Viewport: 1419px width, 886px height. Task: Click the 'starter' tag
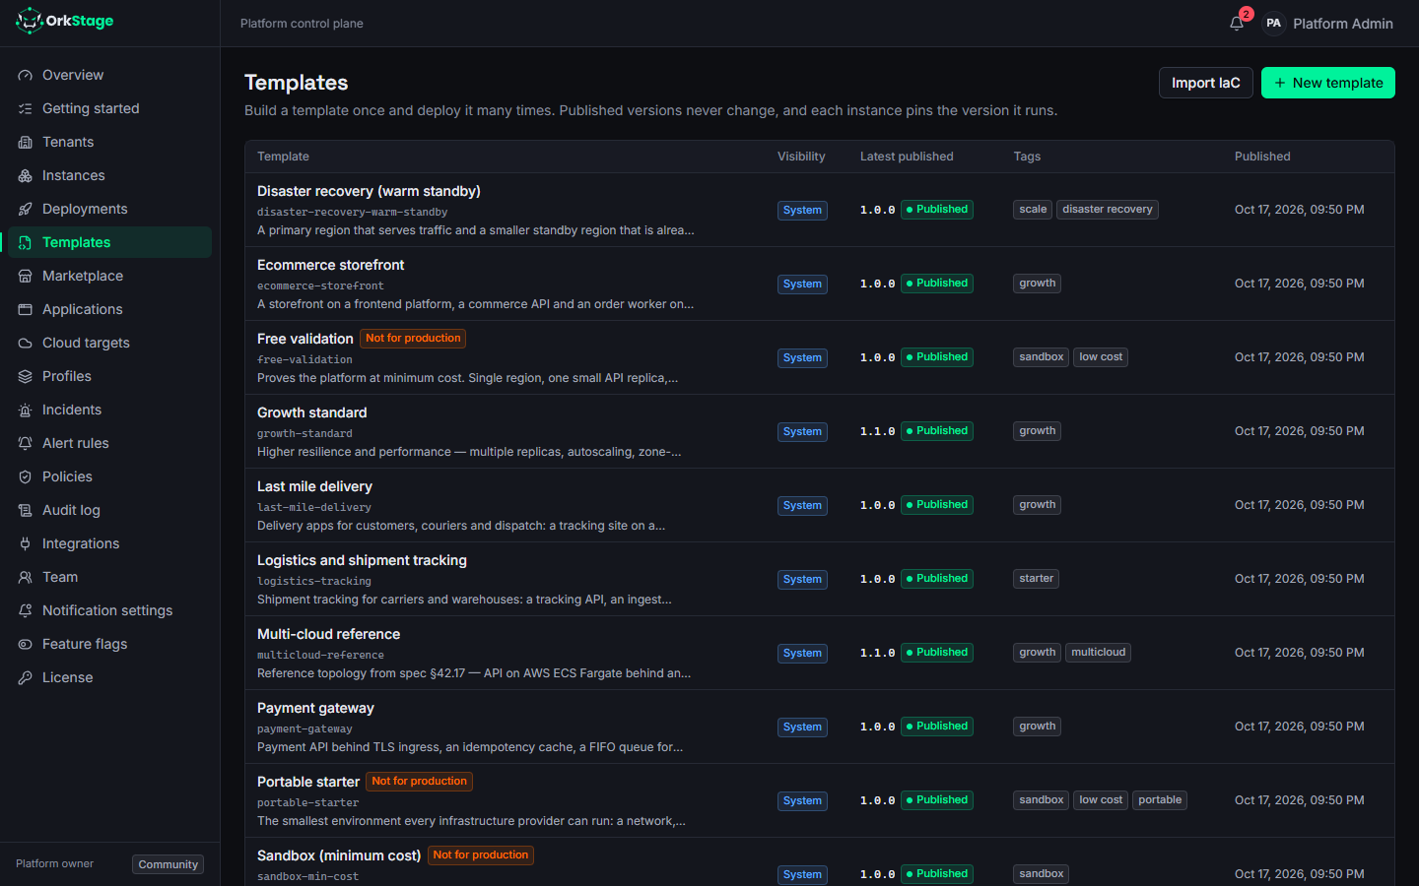click(1036, 579)
